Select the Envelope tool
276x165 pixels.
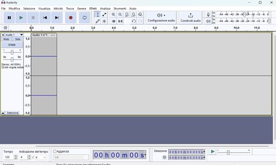pos(104,15)
